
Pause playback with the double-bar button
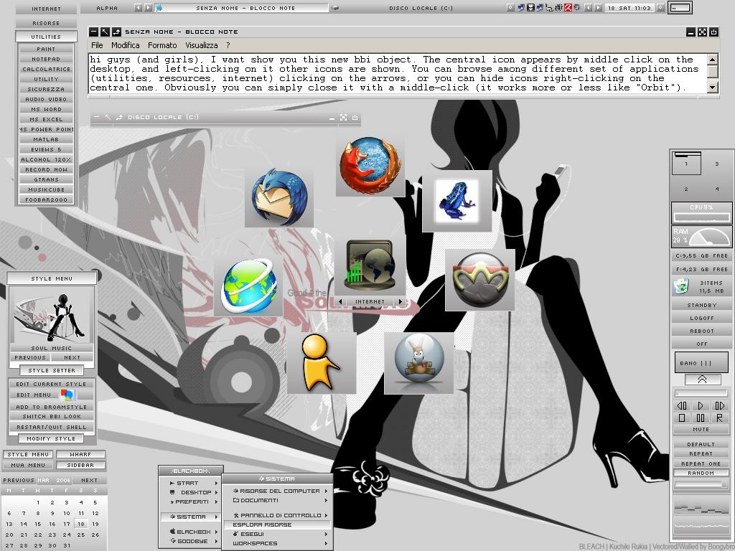[x=701, y=418]
